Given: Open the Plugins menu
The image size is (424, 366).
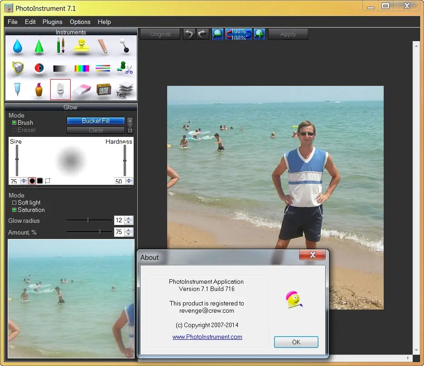Looking at the screenshot, I should (53, 22).
